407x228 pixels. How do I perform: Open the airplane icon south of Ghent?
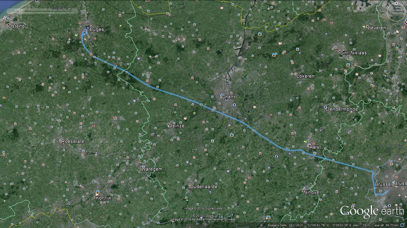229,125
